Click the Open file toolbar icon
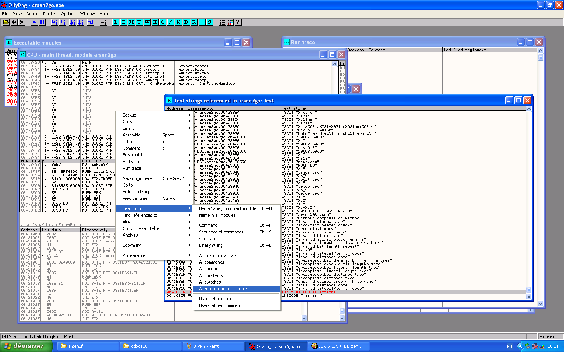This screenshot has width=564, height=352. (6, 22)
